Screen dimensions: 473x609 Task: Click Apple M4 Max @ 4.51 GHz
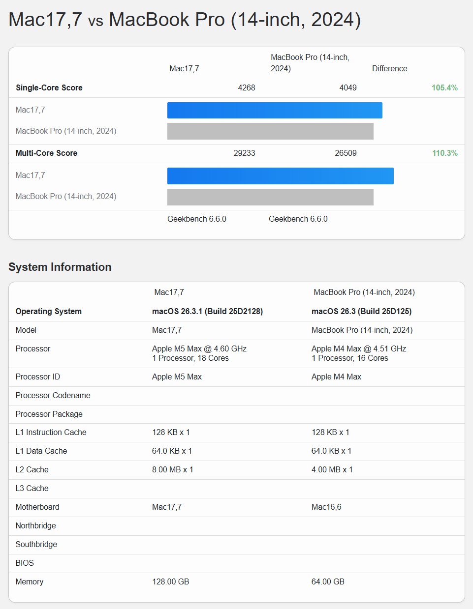[359, 348]
